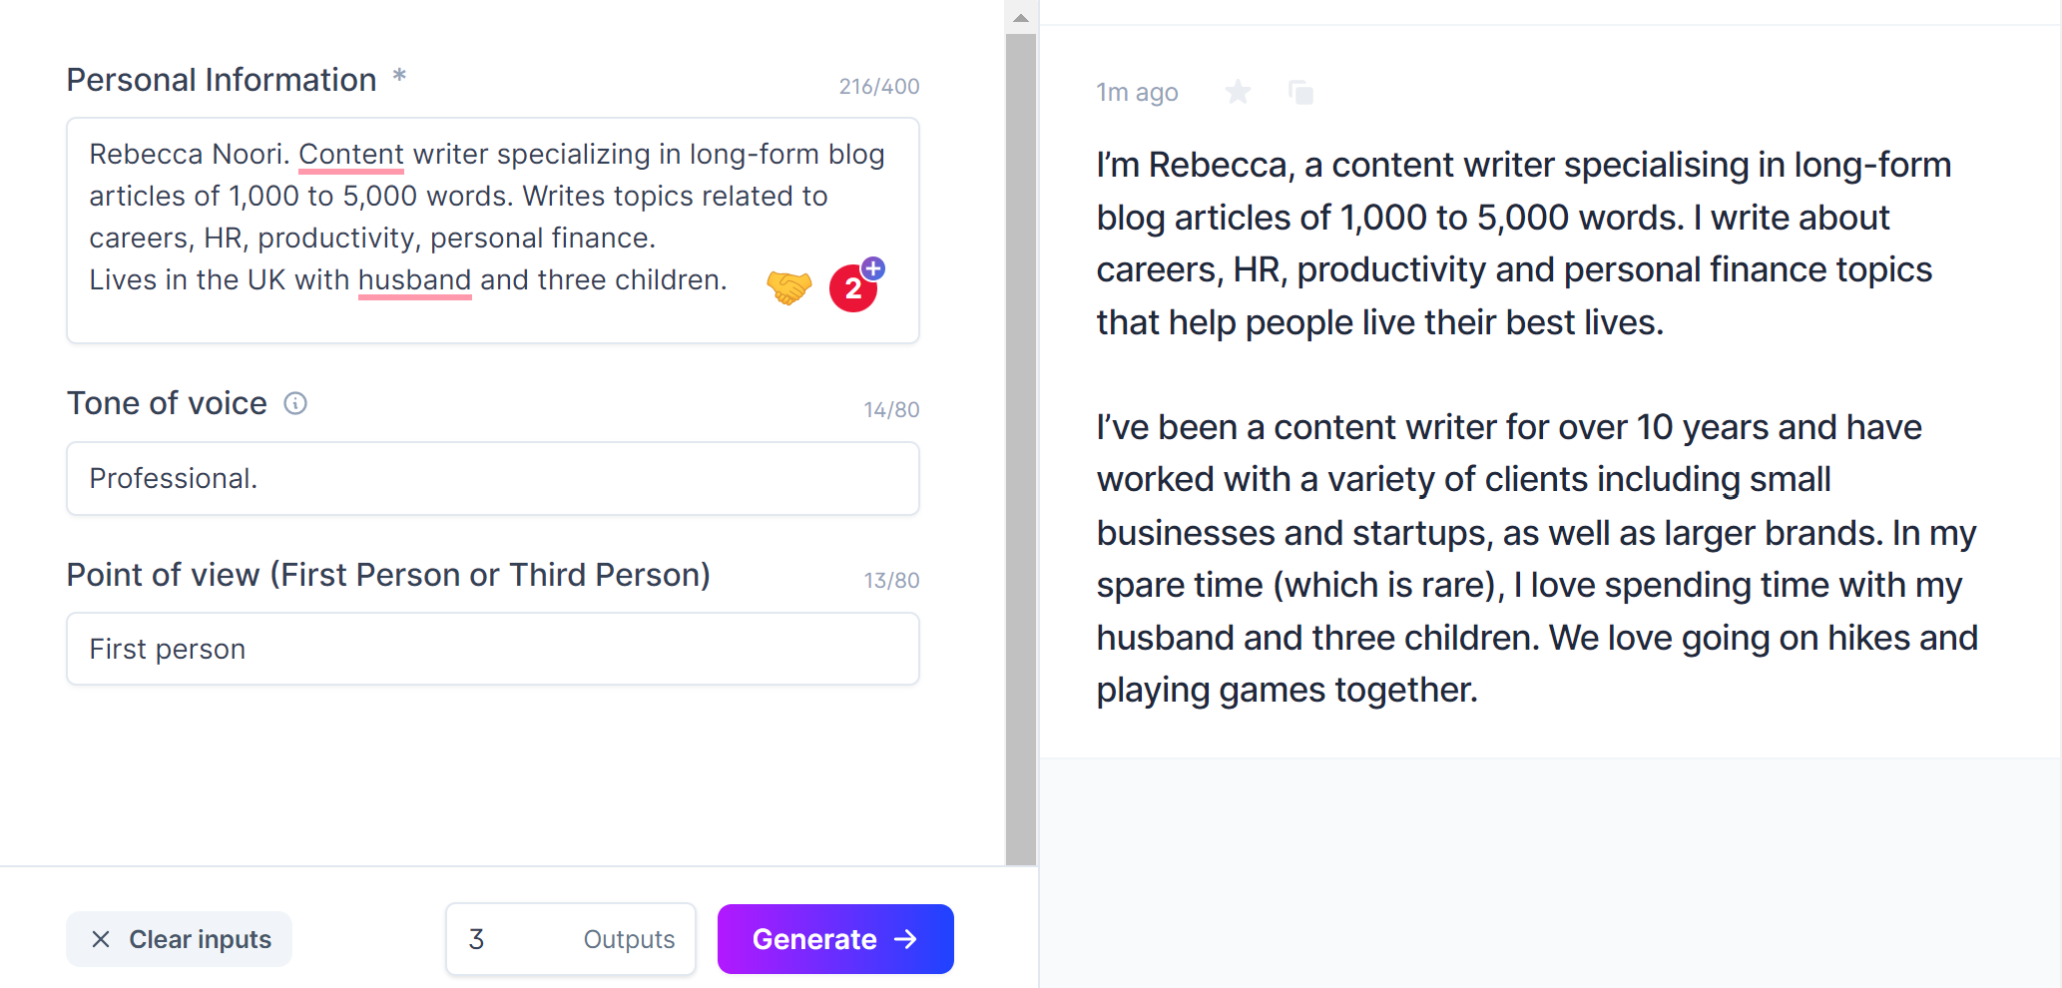Screen dimensions: 2062x988
Task: Click the arrow icon inside Generate button
Action: tap(903, 938)
